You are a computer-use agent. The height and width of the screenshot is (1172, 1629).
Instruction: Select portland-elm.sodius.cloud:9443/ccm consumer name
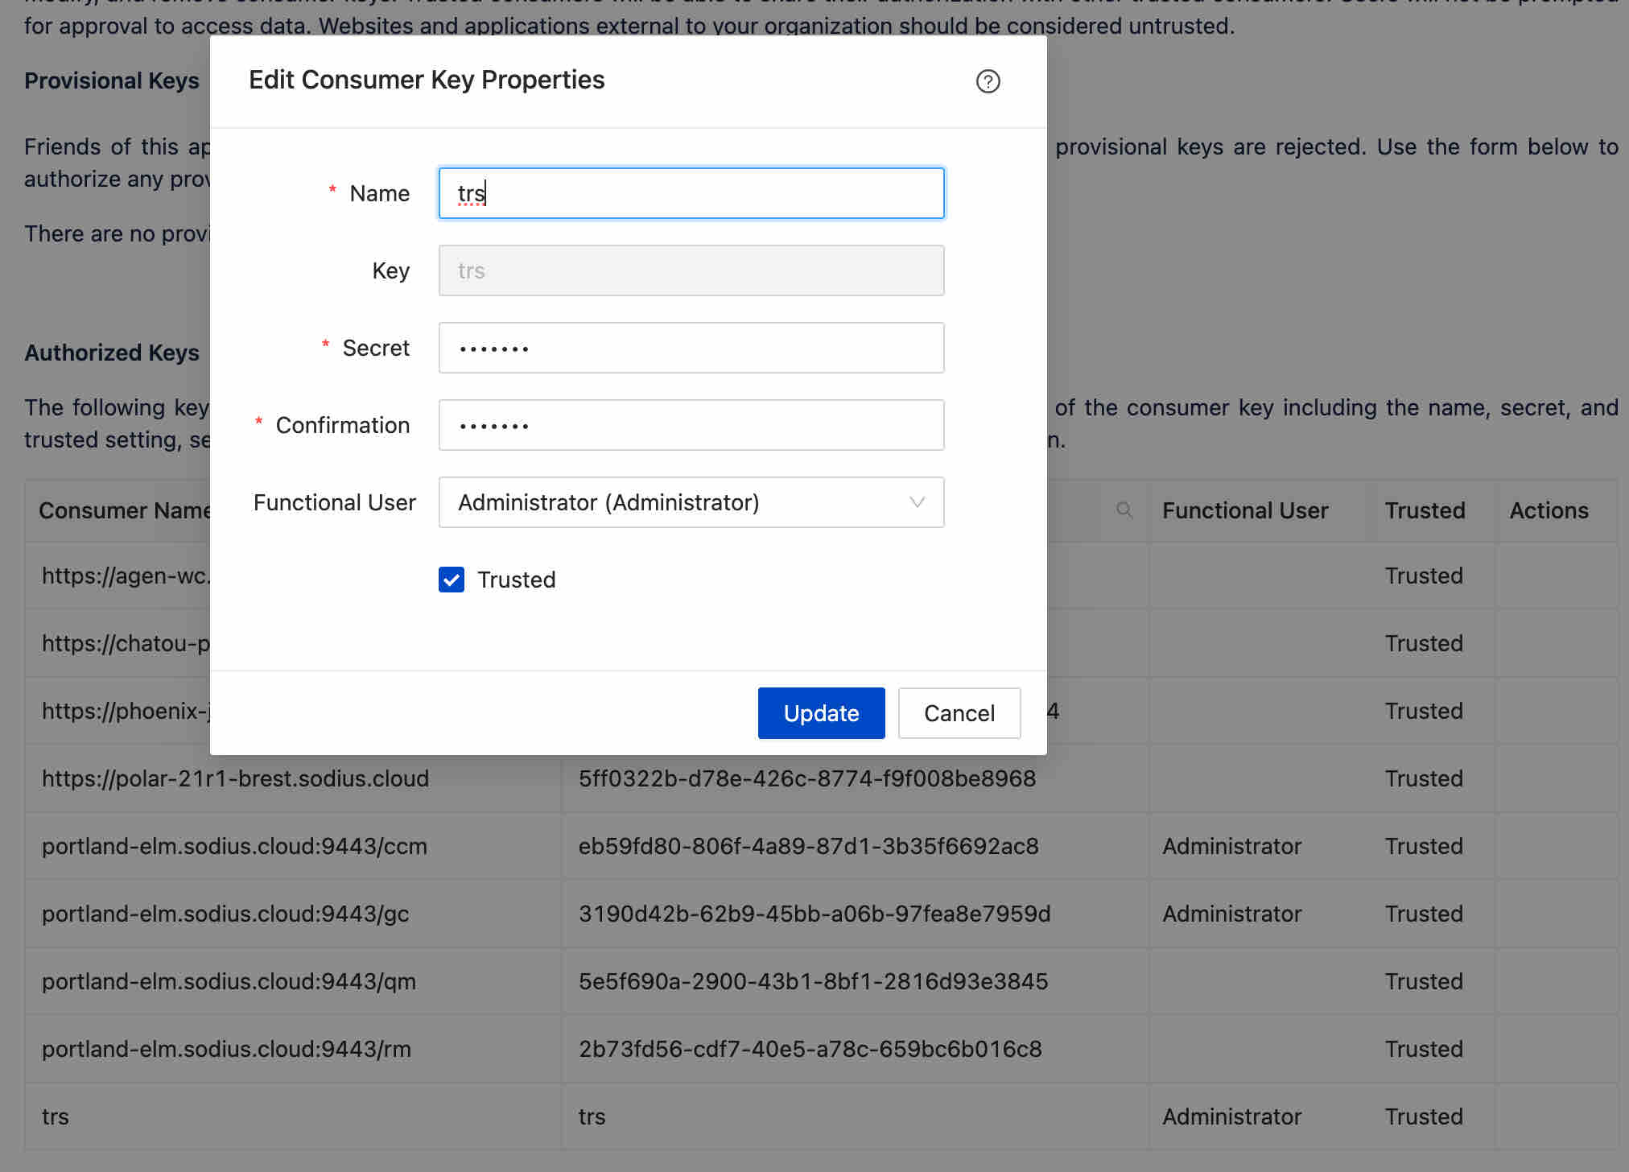(234, 846)
